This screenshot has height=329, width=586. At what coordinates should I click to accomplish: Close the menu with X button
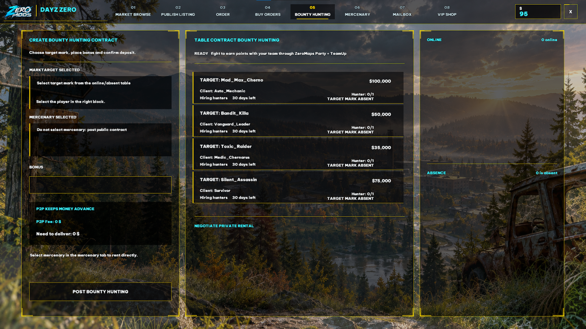pos(571,12)
